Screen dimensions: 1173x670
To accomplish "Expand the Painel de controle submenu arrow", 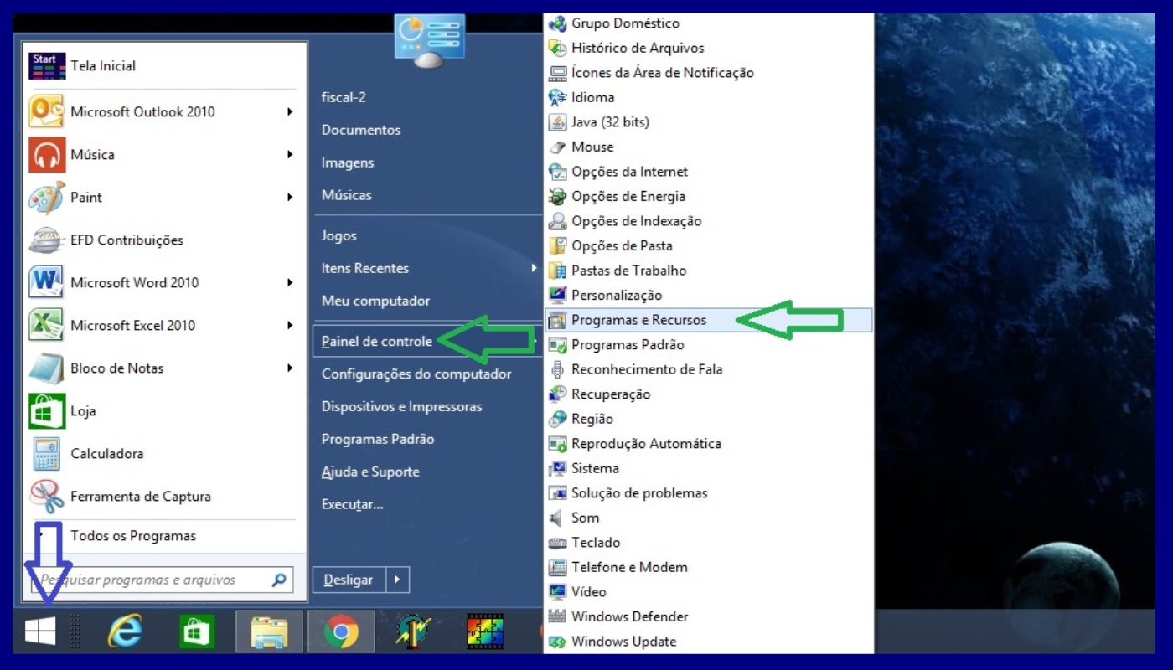I will click(x=534, y=341).
